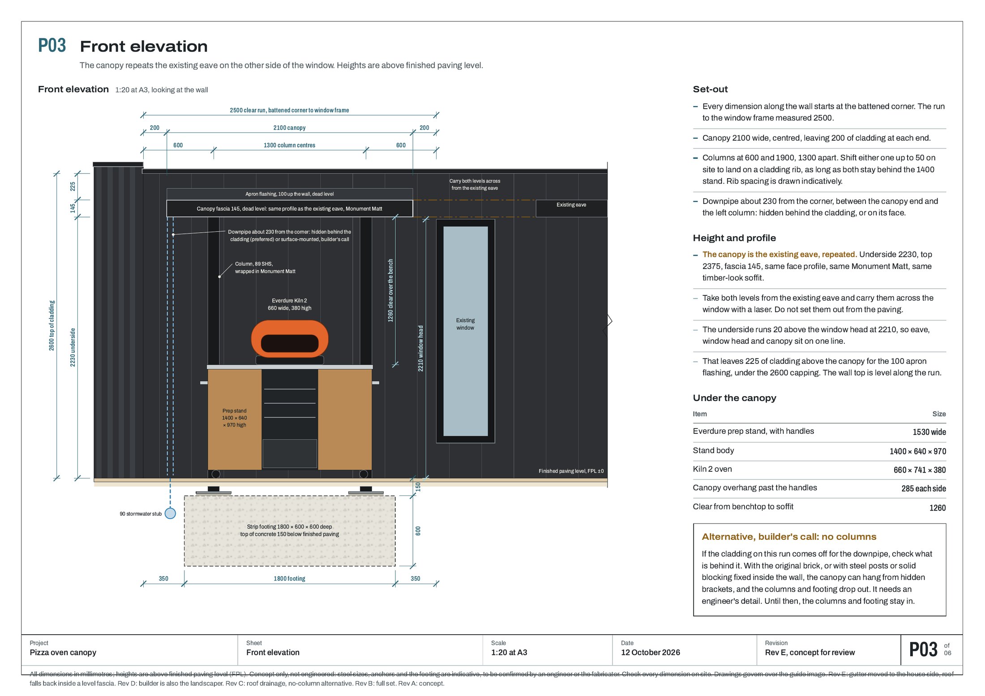Select the 'Canopy fascia 145, dead level' bar
This screenshot has height=696, width=985.
coord(289,209)
